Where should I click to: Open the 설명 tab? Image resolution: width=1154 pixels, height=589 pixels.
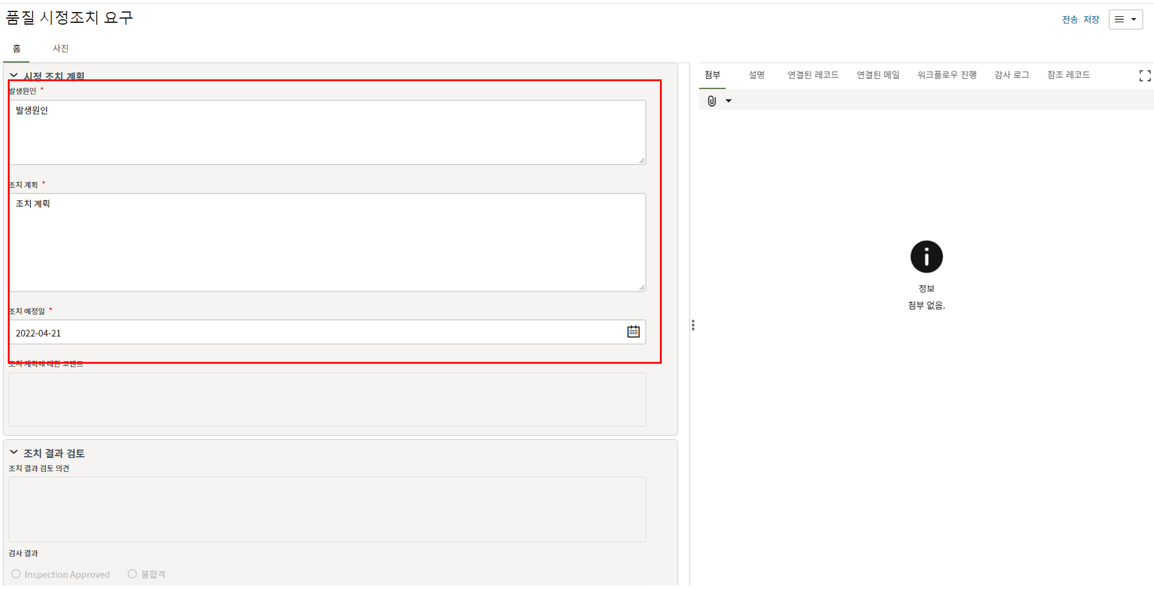pos(756,75)
